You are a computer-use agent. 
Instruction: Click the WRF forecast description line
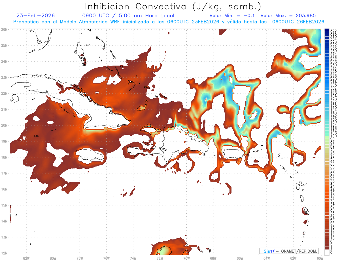click(169, 22)
